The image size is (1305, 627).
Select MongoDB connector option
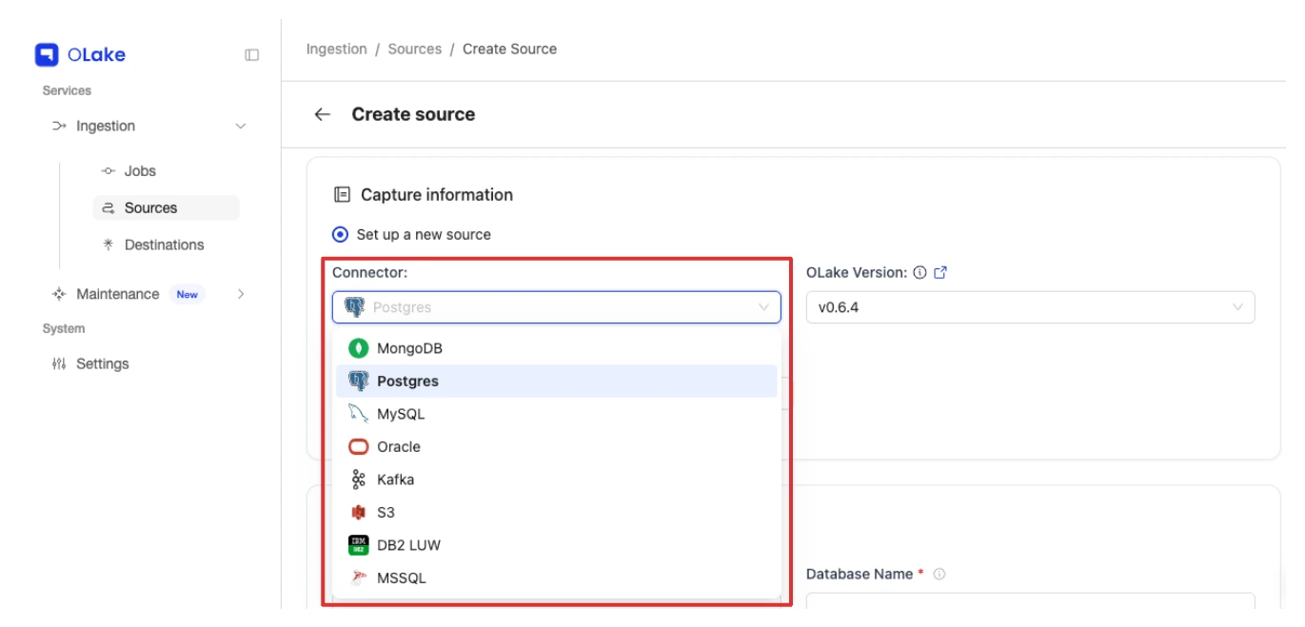click(557, 348)
